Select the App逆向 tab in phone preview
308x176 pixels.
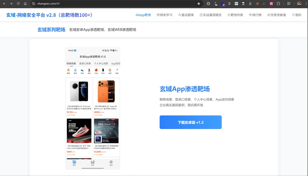(116, 64)
